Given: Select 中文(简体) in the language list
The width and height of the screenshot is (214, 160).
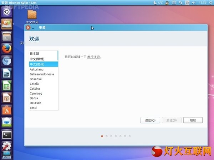Looking at the screenshot, I should pos(44,64).
